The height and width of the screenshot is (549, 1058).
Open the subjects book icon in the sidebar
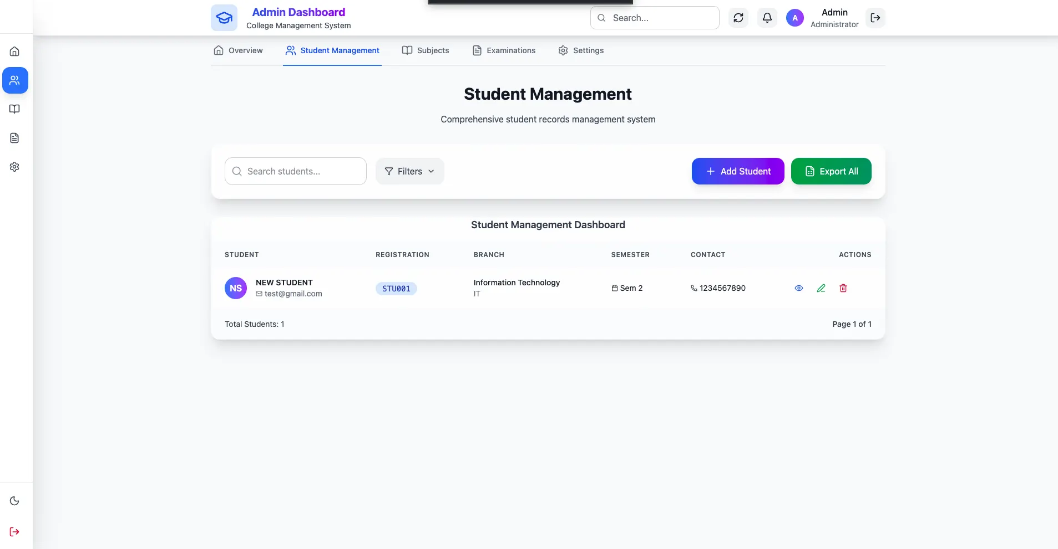click(14, 109)
